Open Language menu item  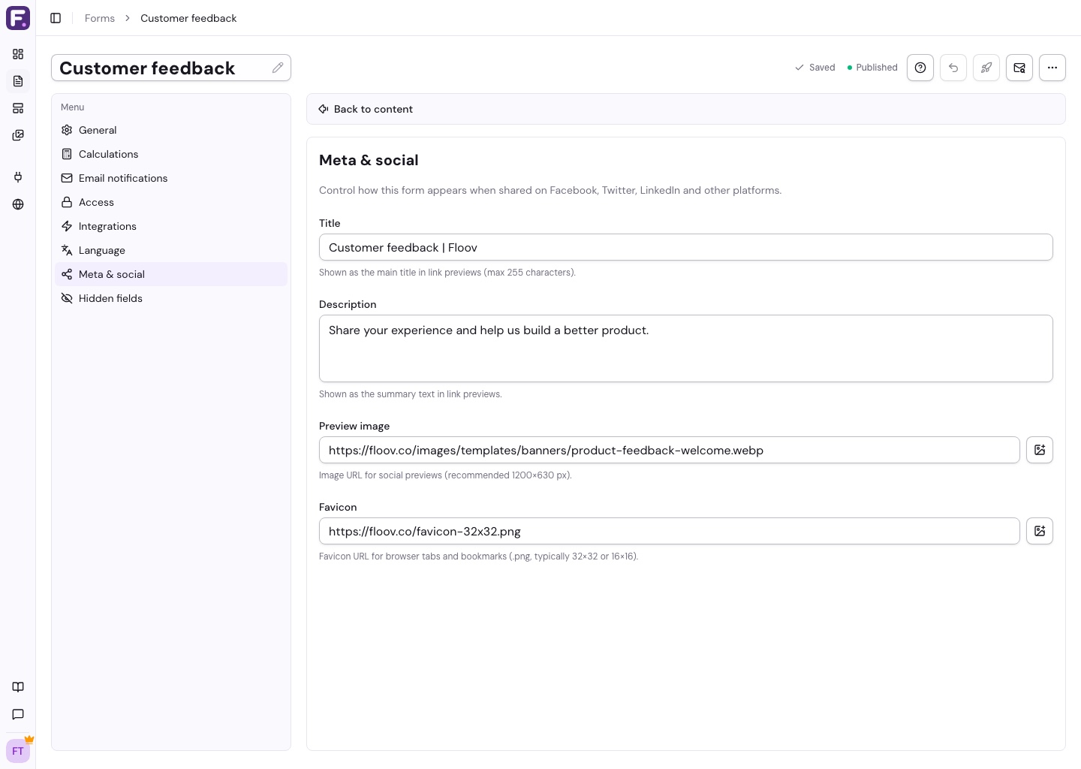tap(171, 250)
